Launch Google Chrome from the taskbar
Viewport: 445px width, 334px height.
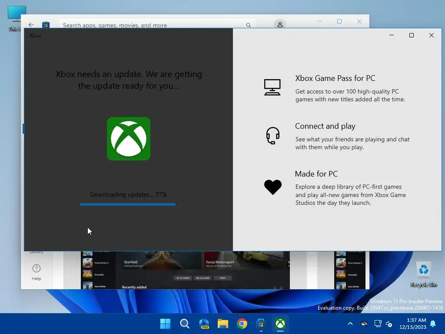tap(242, 324)
